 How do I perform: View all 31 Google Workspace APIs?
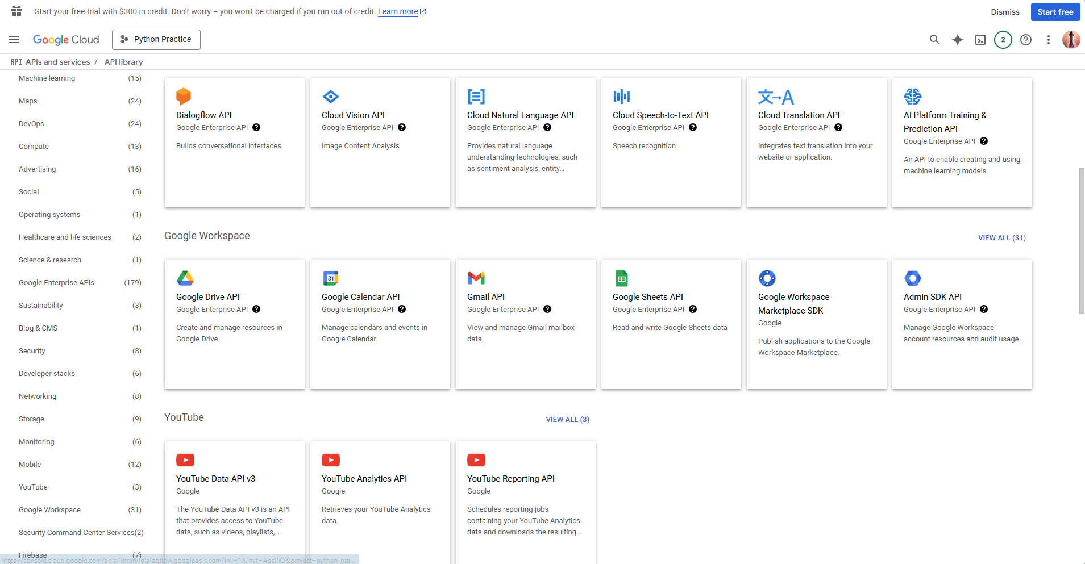tap(1001, 238)
